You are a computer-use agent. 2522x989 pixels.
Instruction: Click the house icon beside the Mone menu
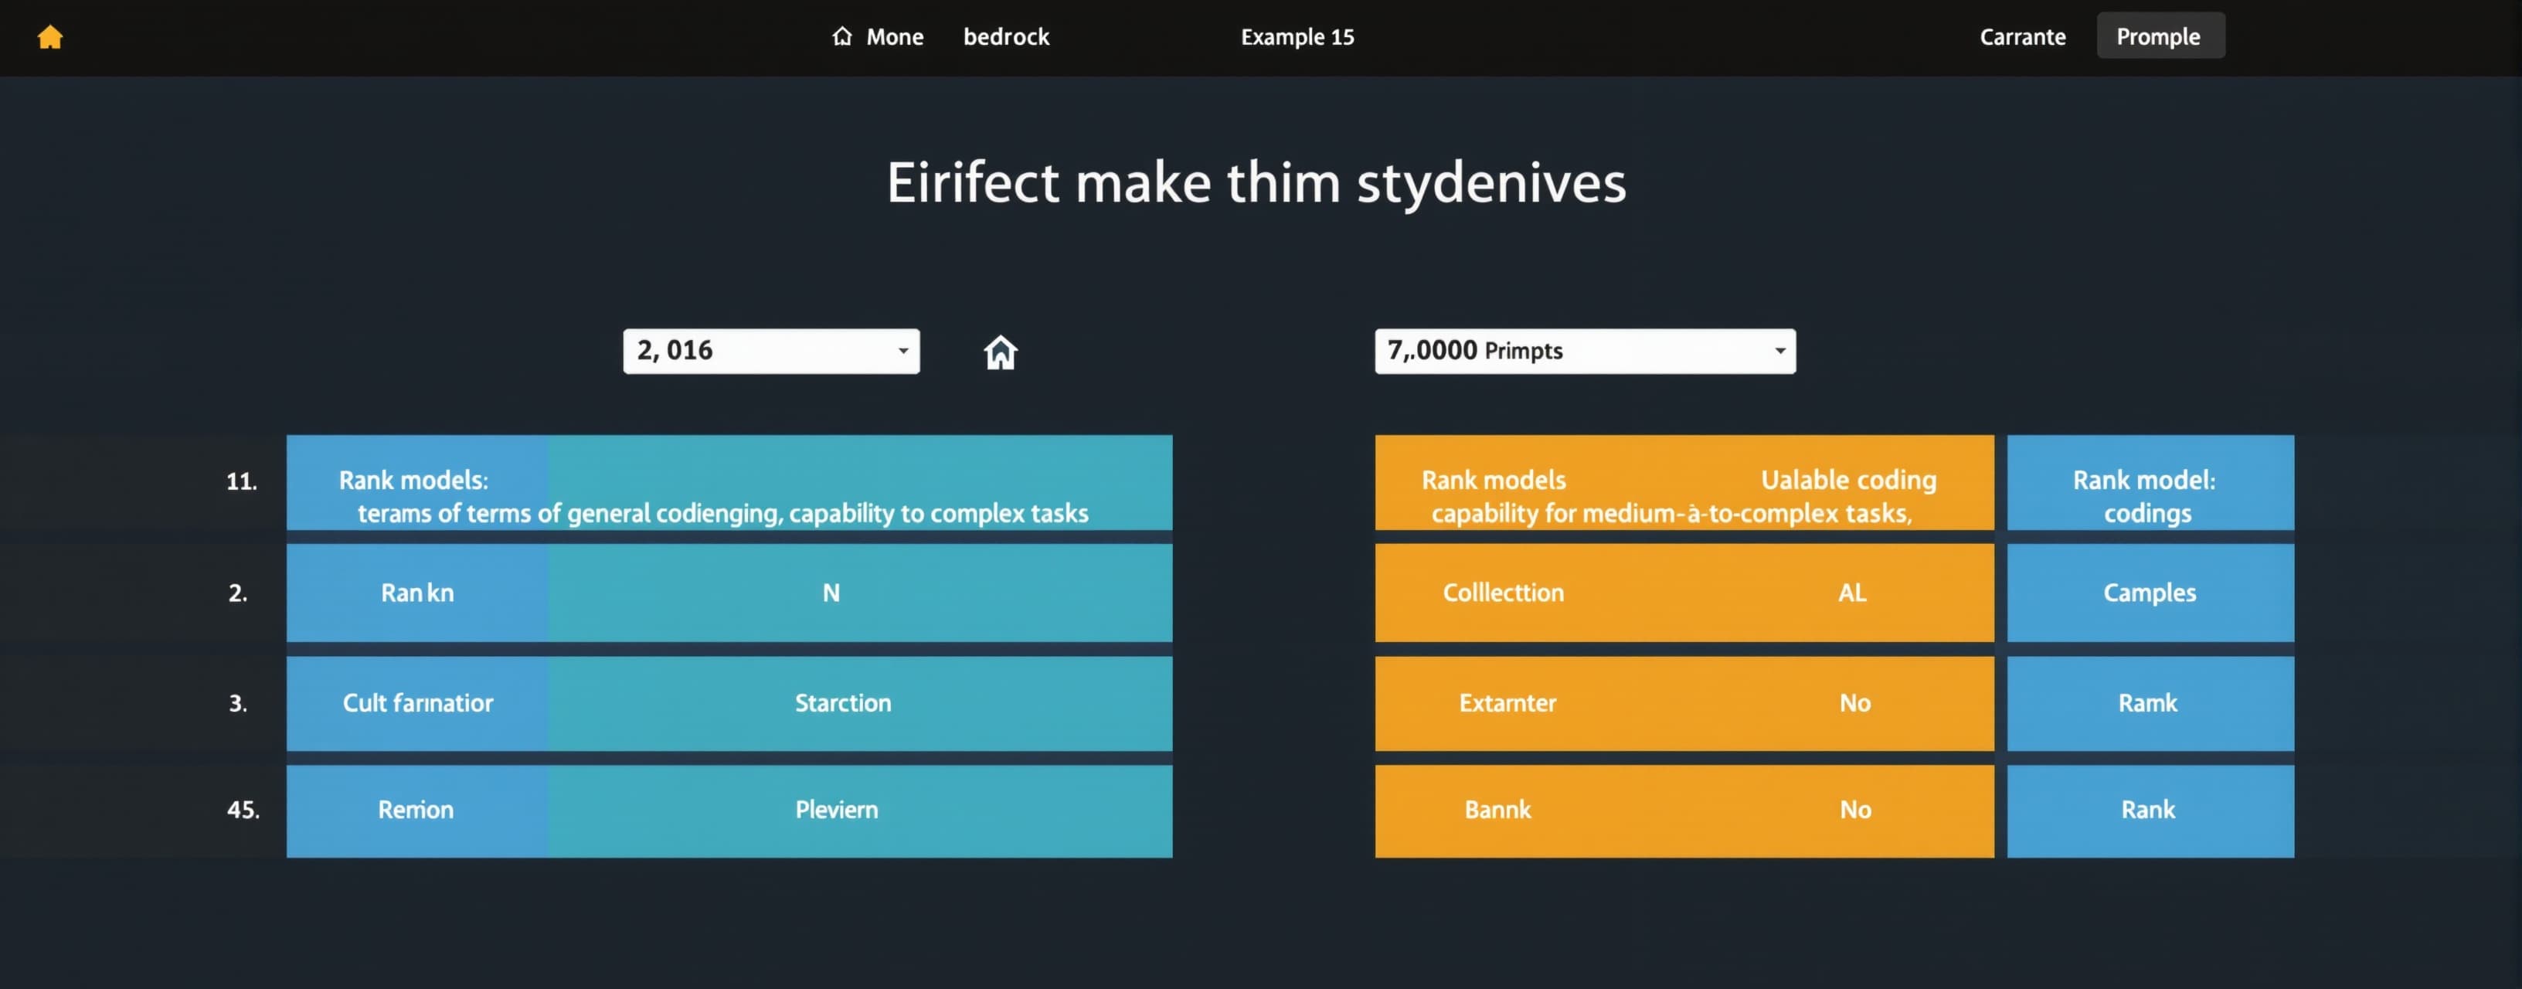[x=842, y=36]
